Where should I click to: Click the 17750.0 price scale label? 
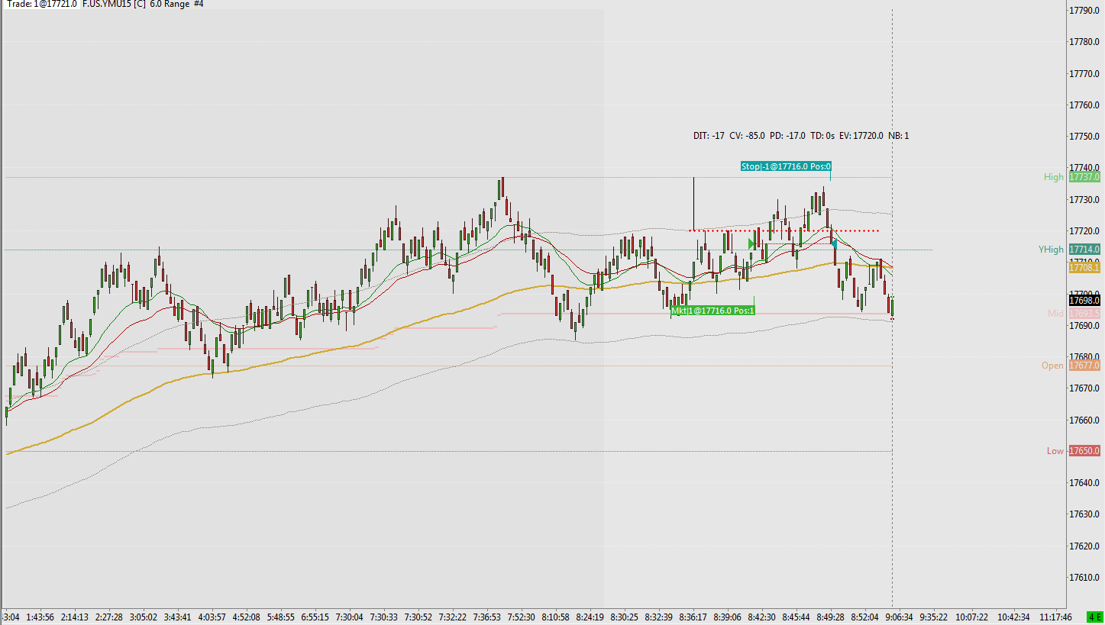(x=1085, y=136)
